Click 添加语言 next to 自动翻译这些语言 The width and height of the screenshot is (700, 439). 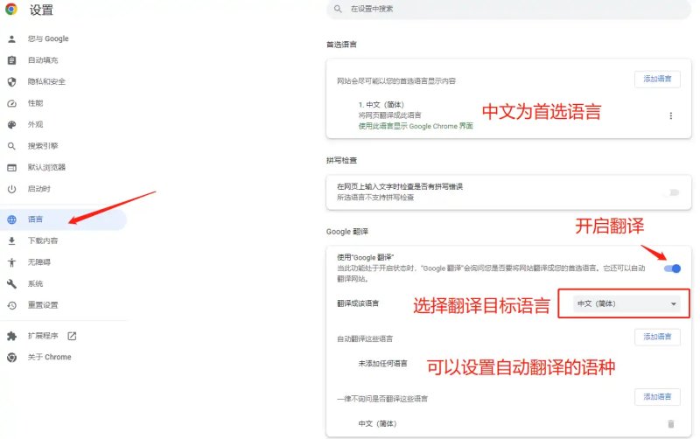click(x=657, y=337)
